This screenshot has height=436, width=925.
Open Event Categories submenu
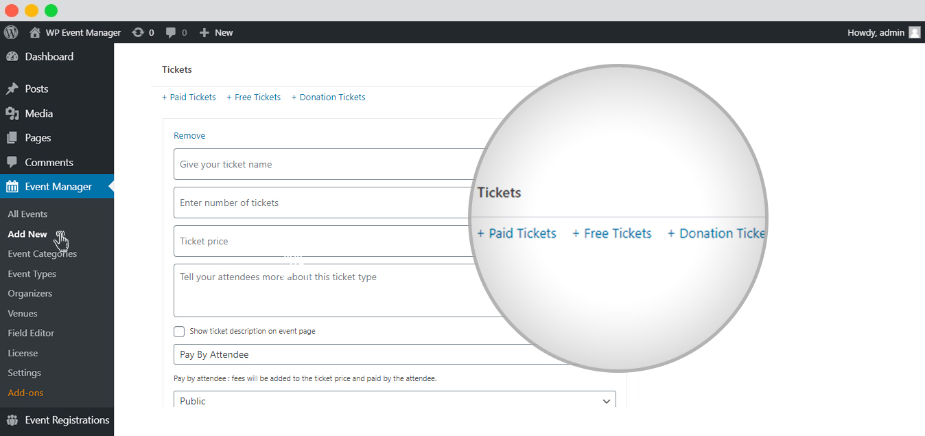point(43,254)
